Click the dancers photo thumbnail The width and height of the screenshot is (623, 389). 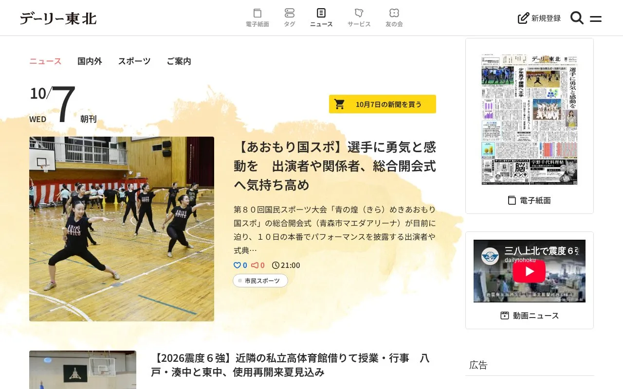122,229
